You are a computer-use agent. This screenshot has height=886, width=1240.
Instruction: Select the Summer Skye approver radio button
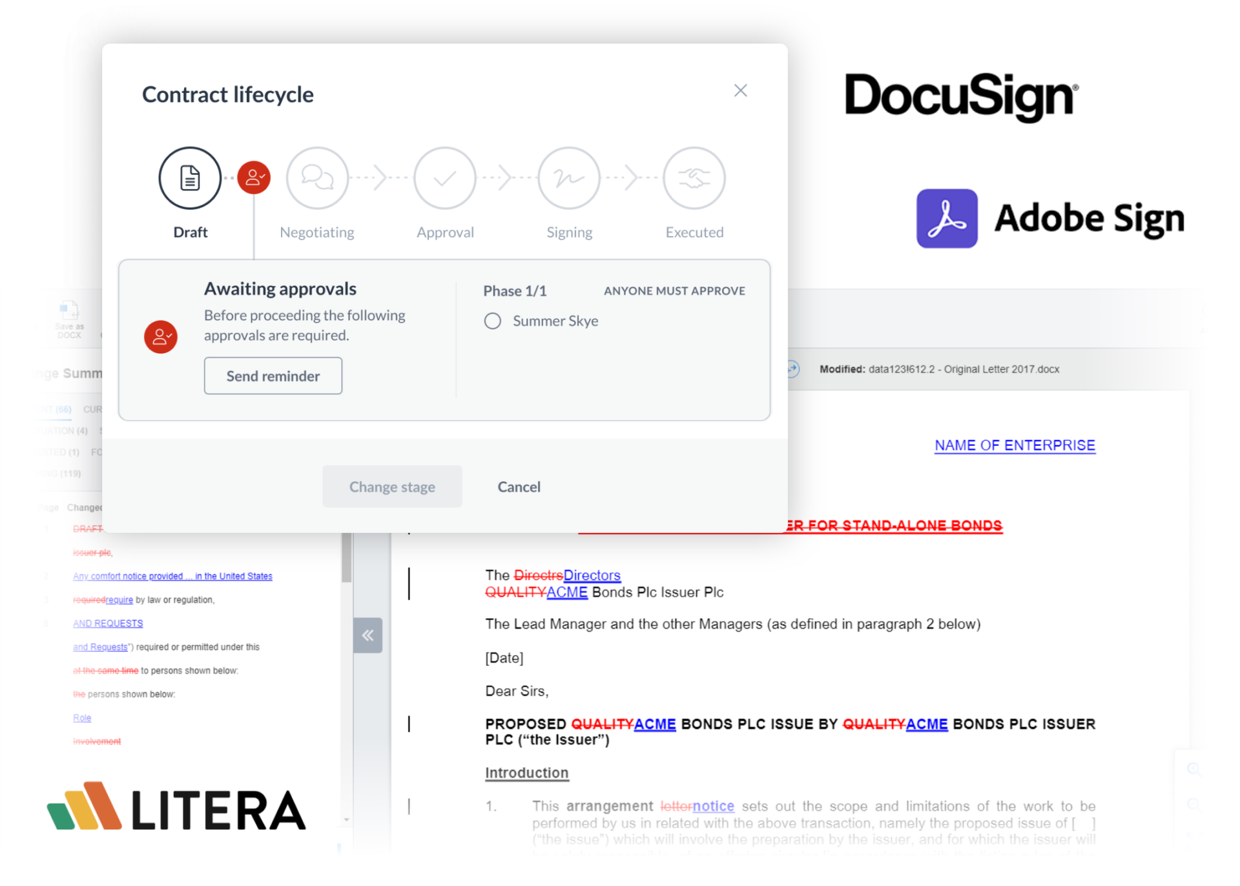point(493,321)
